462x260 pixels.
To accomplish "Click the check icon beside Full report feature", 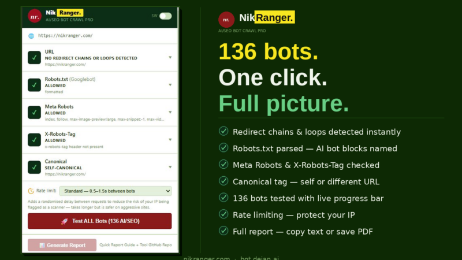I will point(223,231).
